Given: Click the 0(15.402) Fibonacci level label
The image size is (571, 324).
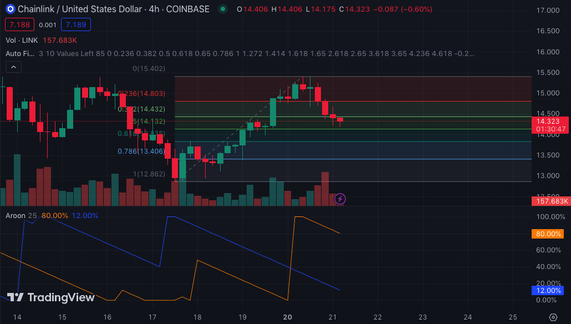Looking at the screenshot, I should tap(149, 69).
